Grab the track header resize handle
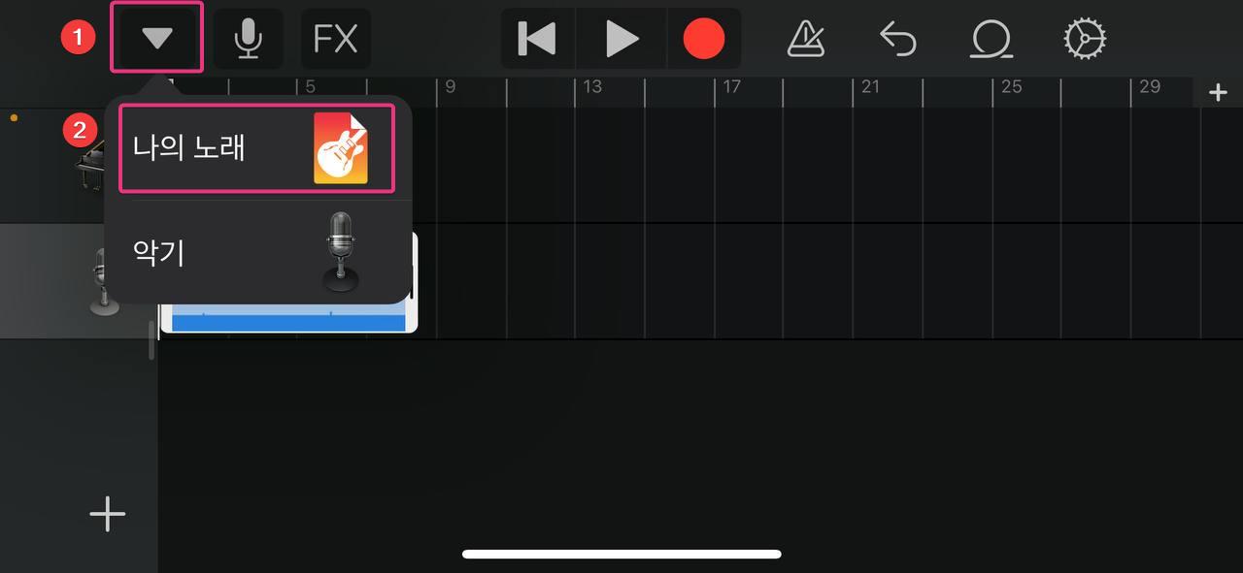This screenshot has height=573, width=1243. [151, 339]
